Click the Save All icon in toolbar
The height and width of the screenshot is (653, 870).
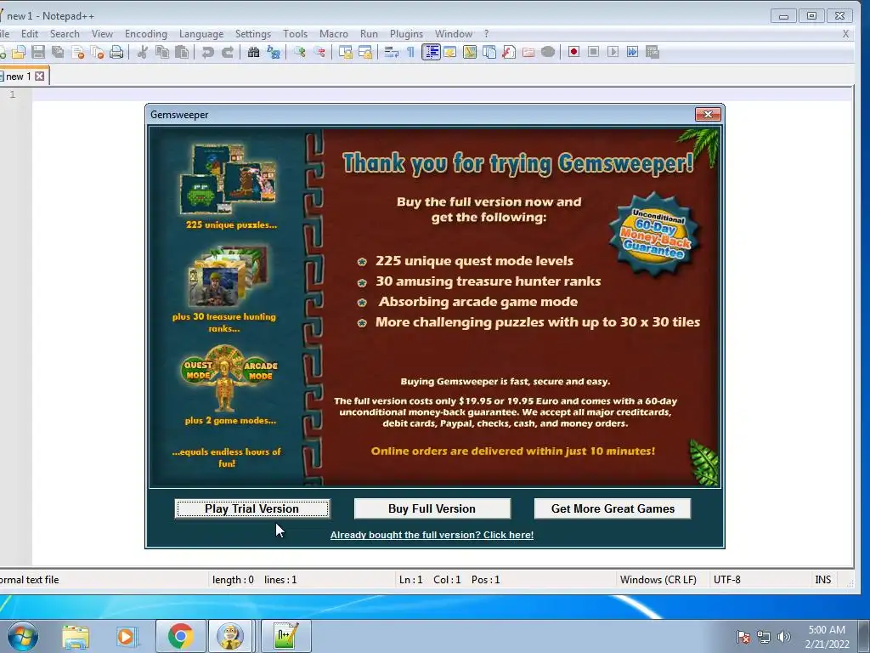(58, 52)
